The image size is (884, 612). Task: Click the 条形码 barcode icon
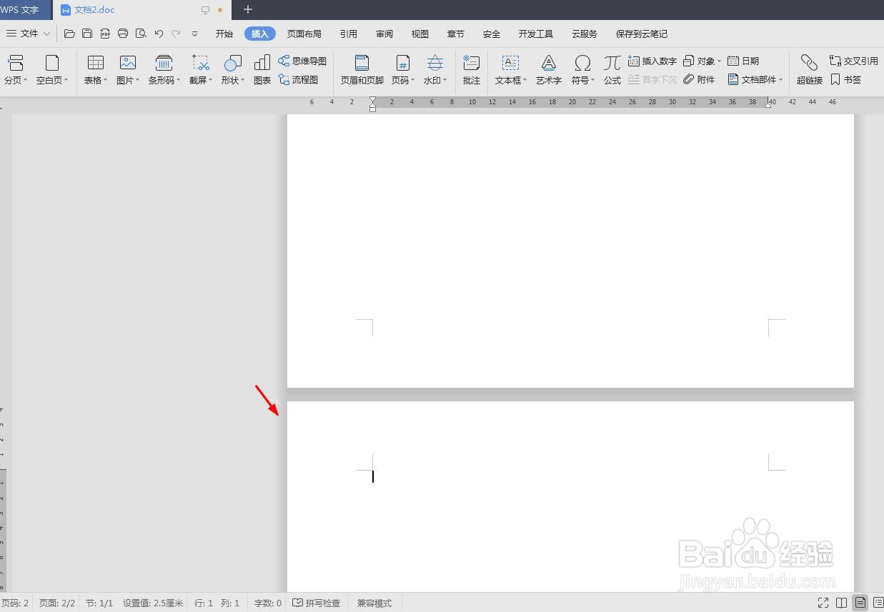(164, 63)
